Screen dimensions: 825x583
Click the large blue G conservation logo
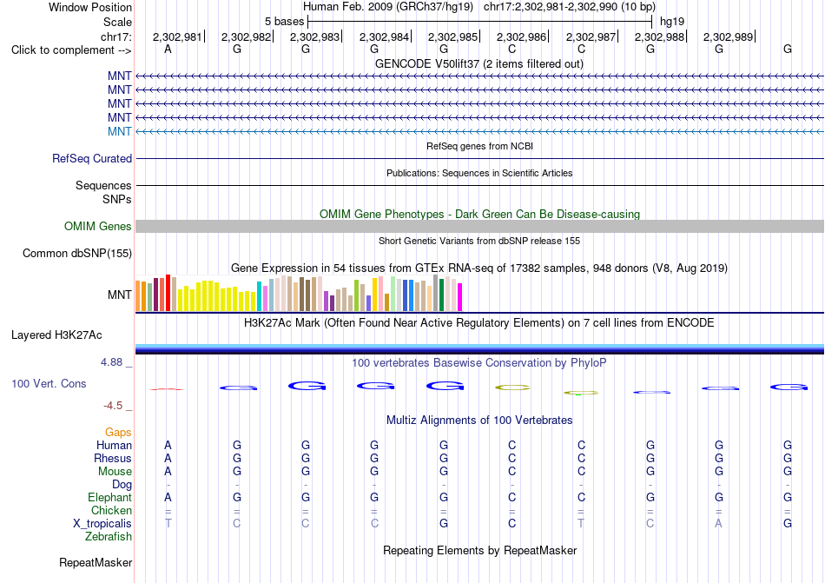pyautogui.click(x=307, y=387)
